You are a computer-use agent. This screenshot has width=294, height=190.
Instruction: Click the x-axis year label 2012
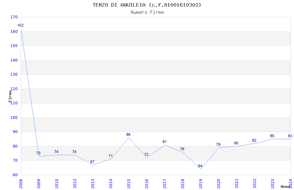click(75, 183)
